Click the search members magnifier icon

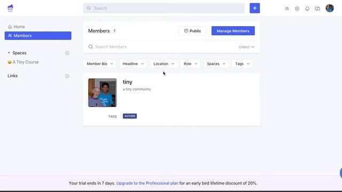click(90, 47)
